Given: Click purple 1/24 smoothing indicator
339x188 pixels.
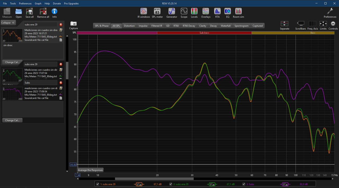Looking at the screenshot, I should [x=285, y=184].
